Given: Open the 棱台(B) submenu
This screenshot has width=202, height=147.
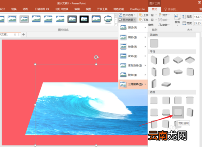Looking at the screenshot, I should click(133, 75).
